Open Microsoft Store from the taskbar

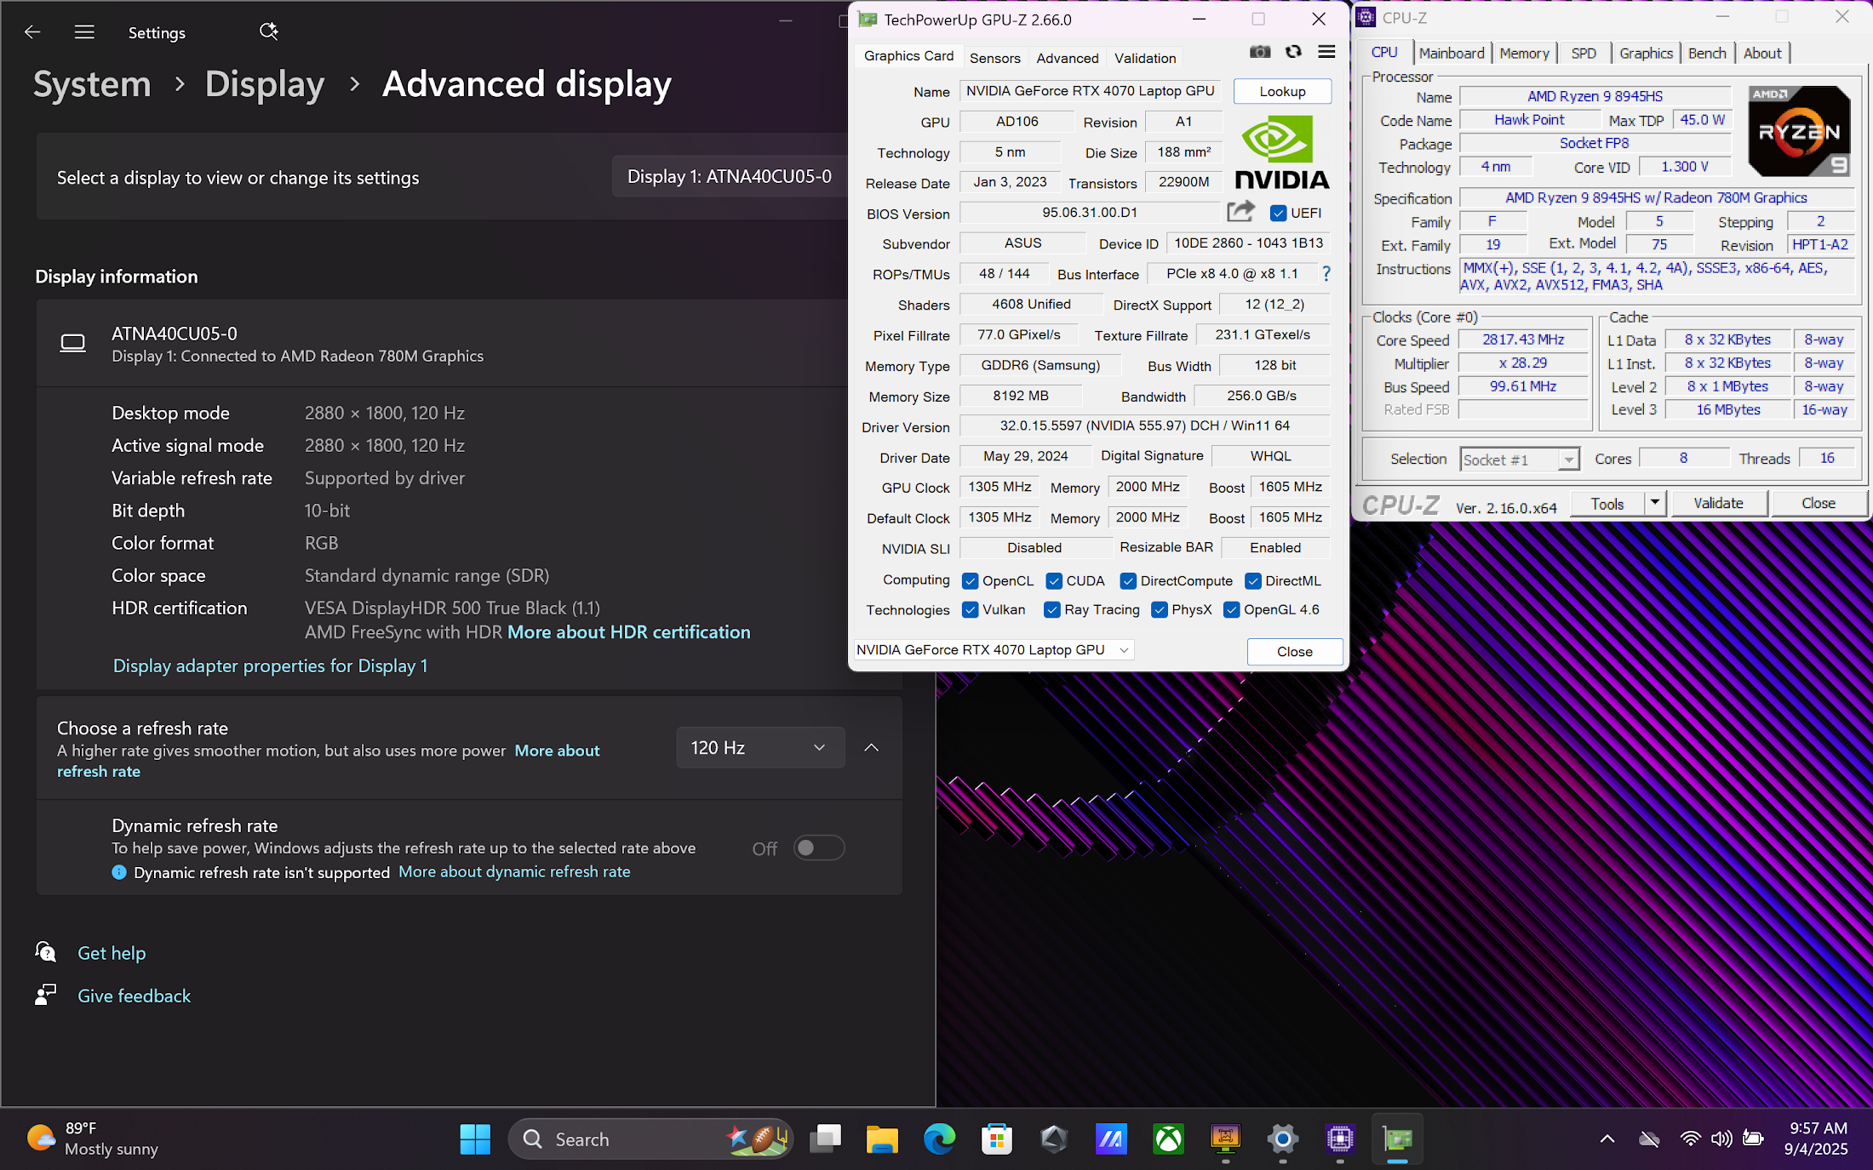(x=996, y=1139)
